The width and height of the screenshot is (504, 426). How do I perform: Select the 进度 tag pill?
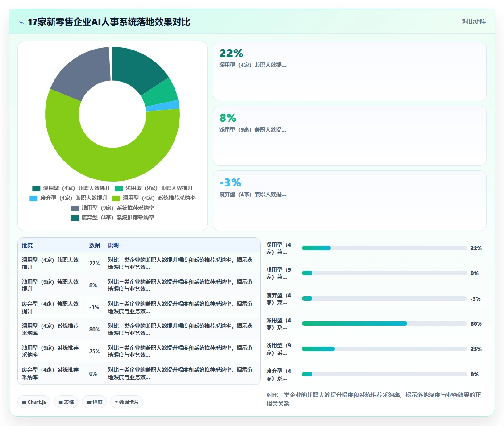[94, 402]
